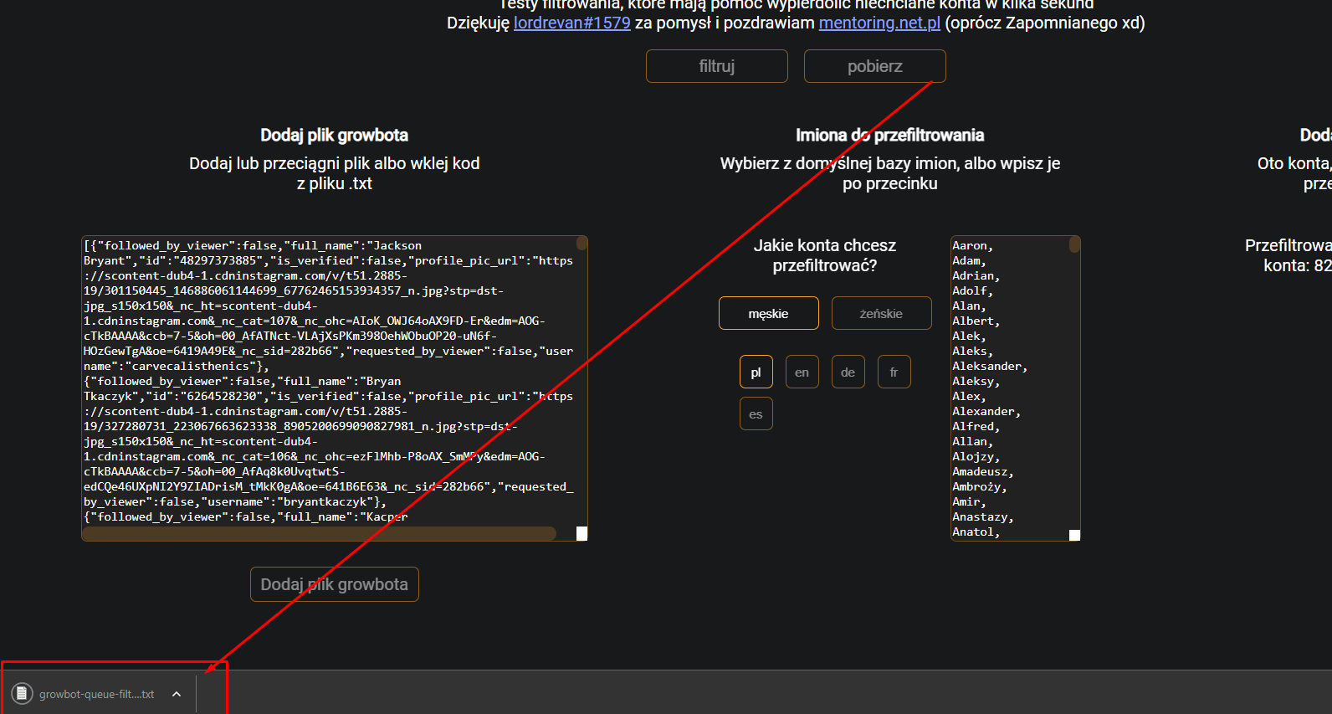Click the Dodaj plik growbota upload button

pos(334,584)
